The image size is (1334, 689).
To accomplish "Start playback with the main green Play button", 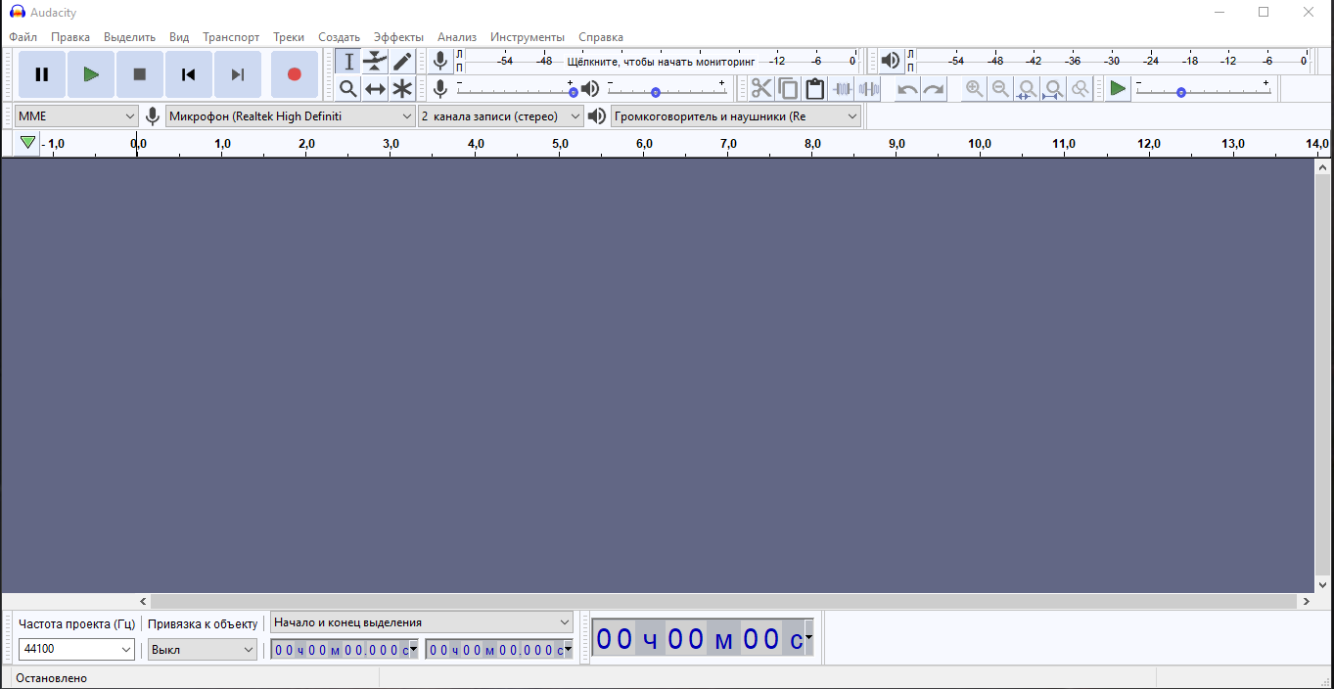I will (91, 74).
